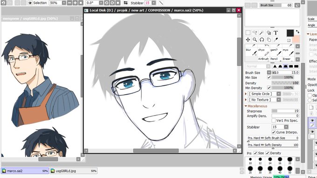Open the Stabilizer 15 dropdown in brush settings

pyautogui.click(x=286, y=127)
